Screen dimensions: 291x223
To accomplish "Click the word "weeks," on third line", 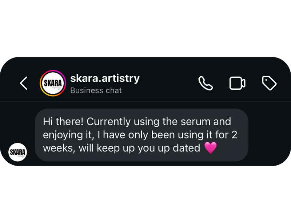I will coord(59,148).
